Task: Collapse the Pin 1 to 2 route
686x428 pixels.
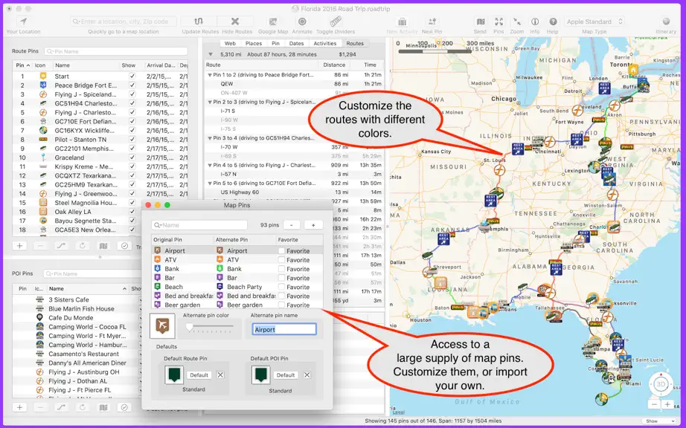Action: click(x=210, y=75)
